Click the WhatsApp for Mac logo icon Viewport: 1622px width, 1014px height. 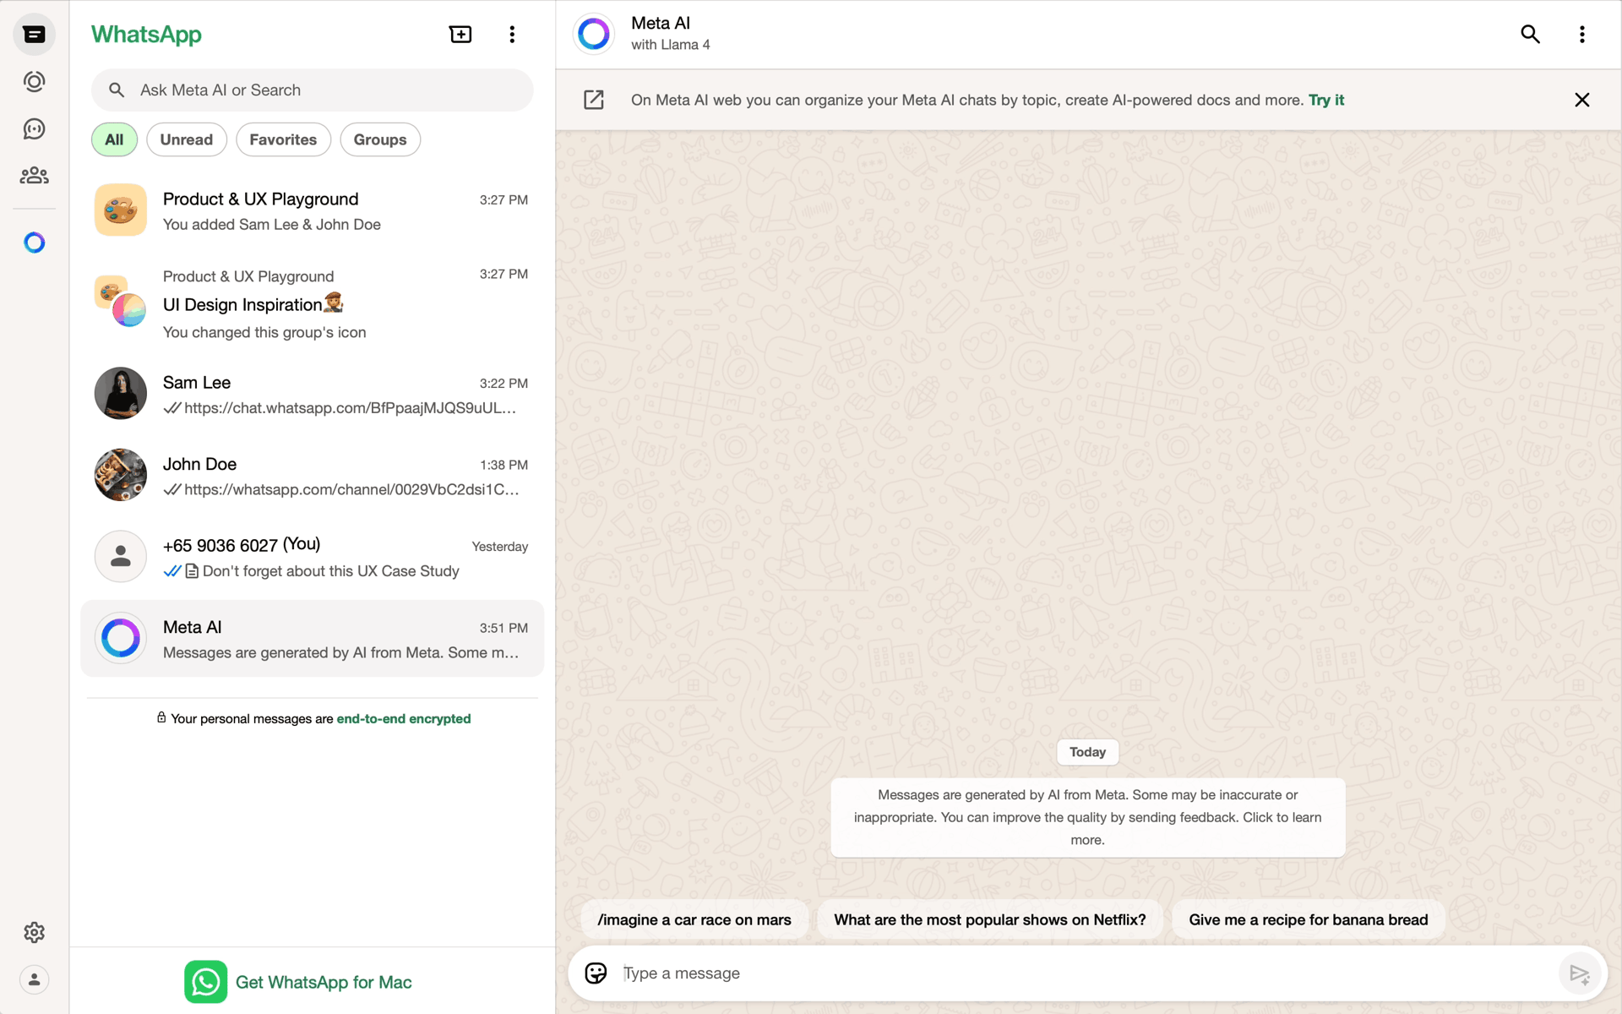(205, 981)
